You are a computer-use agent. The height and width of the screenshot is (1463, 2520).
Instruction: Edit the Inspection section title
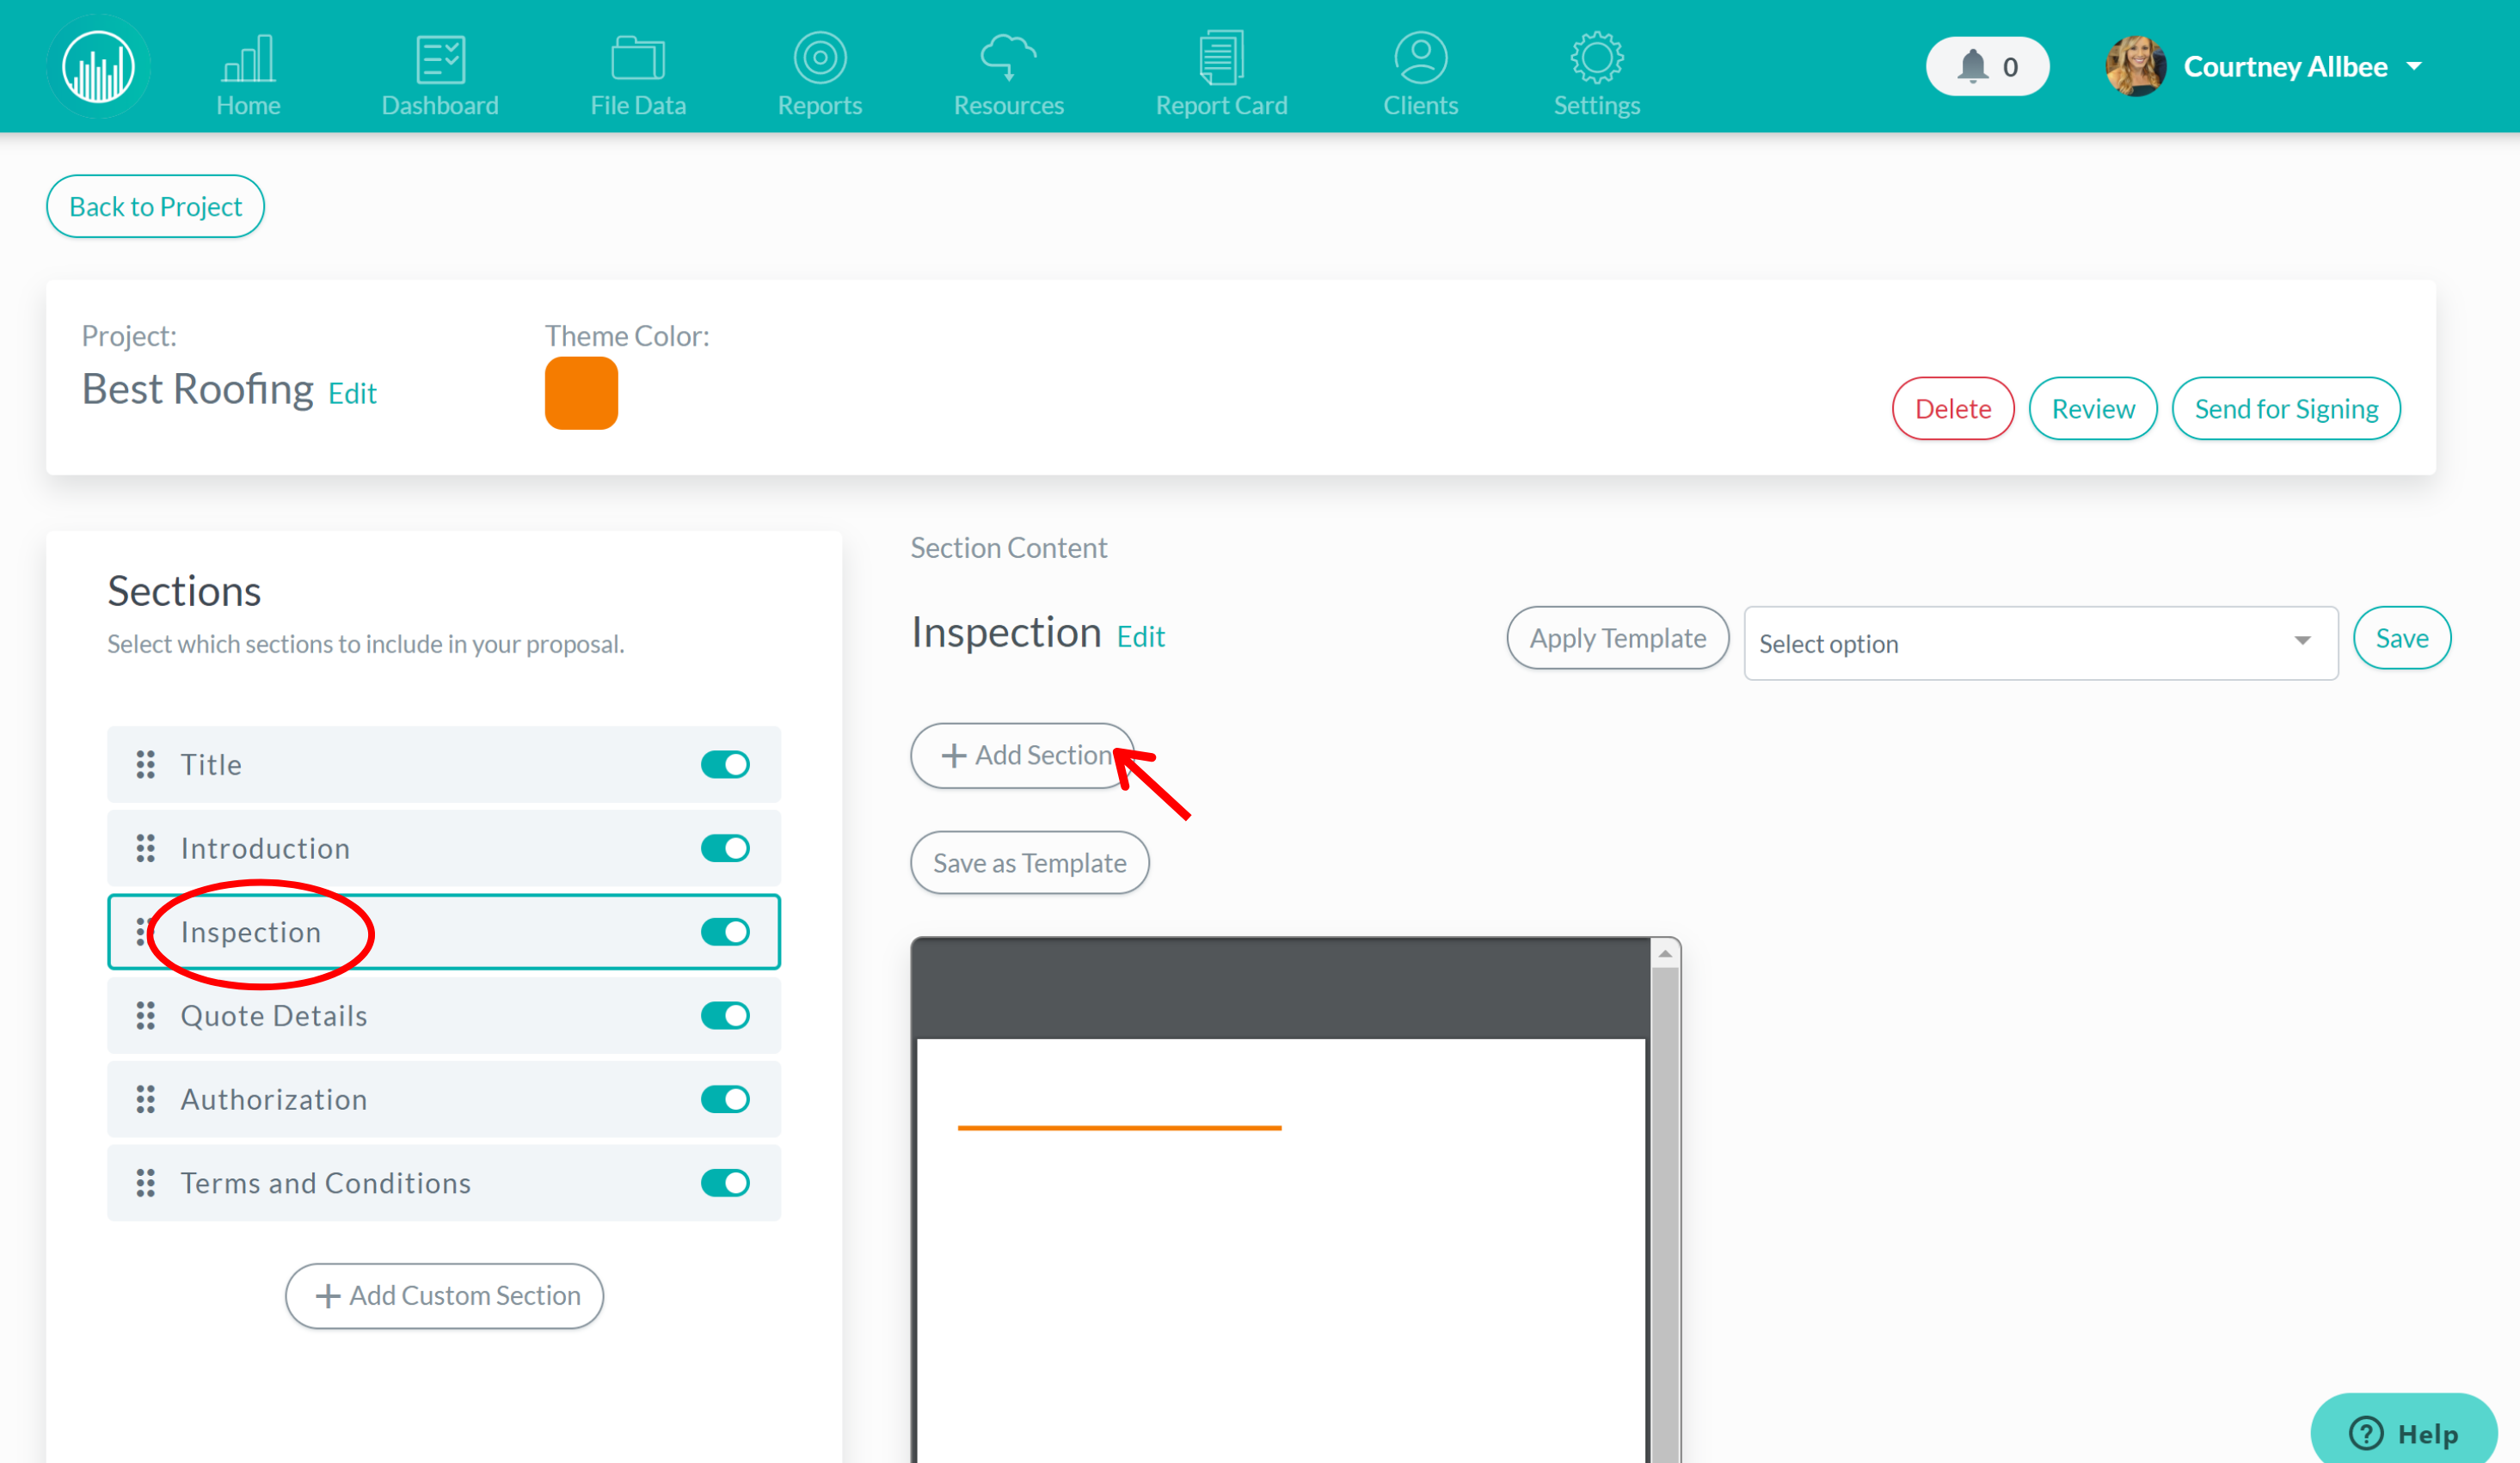(x=1140, y=637)
